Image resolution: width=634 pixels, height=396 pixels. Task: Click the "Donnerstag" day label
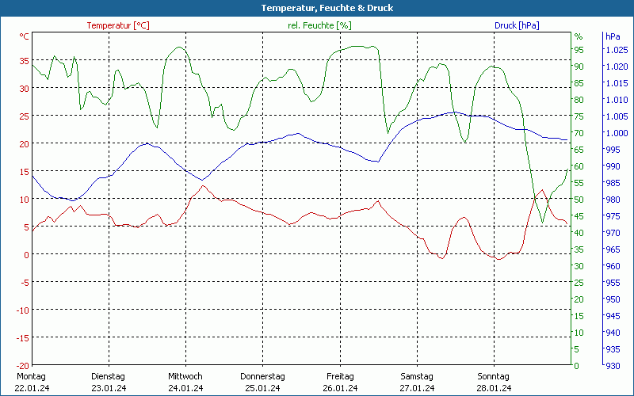(x=262, y=377)
